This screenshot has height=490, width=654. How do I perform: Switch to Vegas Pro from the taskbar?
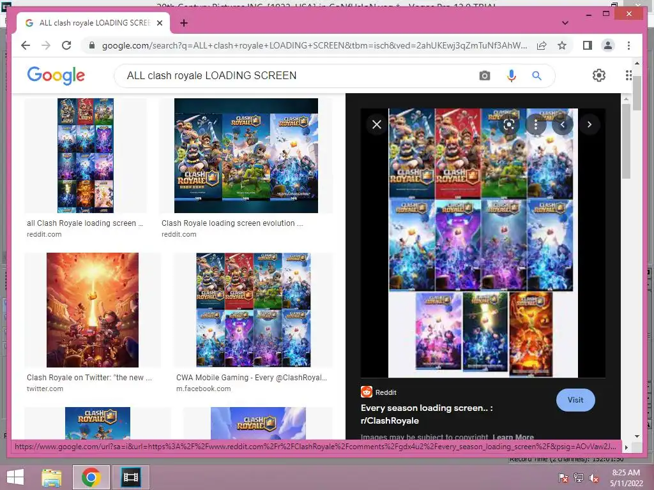(131, 477)
